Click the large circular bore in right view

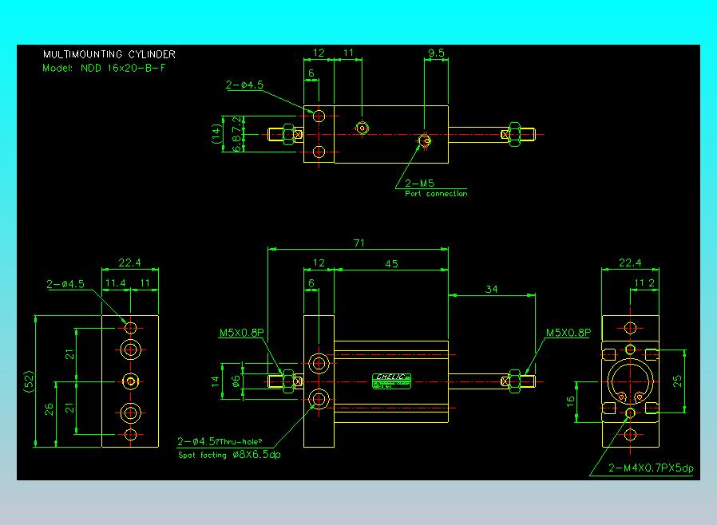pos(630,381)
